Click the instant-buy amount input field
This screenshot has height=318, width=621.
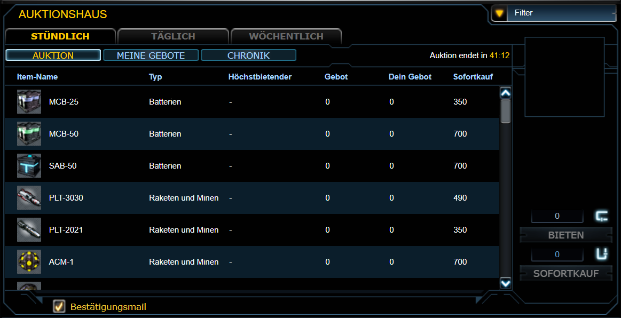point(557,255)
